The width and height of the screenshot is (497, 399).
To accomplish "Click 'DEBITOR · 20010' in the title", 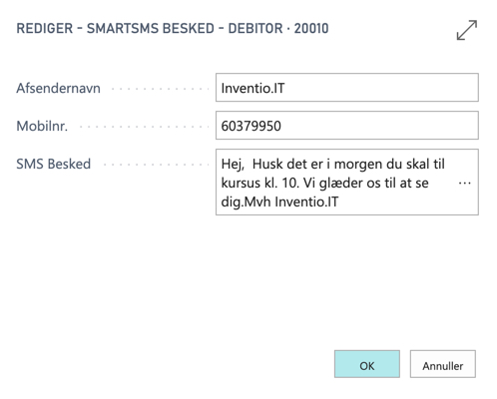I will coord(278,28).
